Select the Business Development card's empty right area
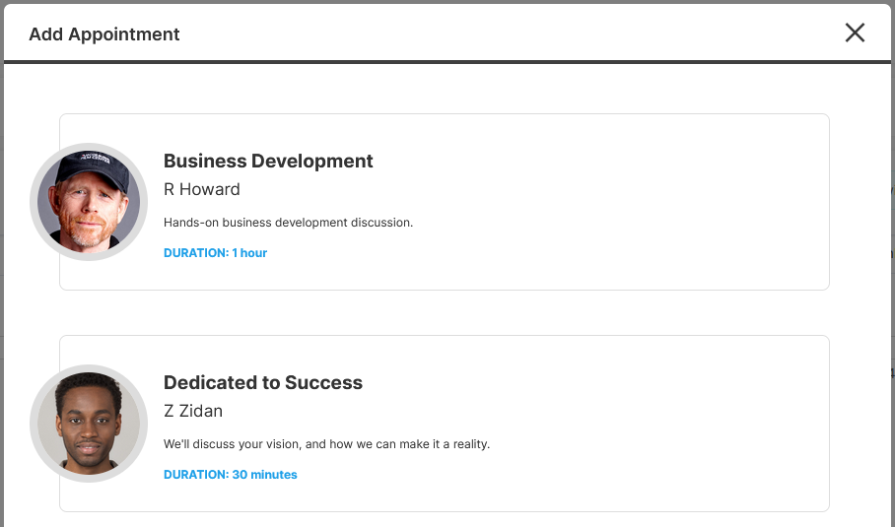This screenshot has width=895, height=527. (628, 202)
